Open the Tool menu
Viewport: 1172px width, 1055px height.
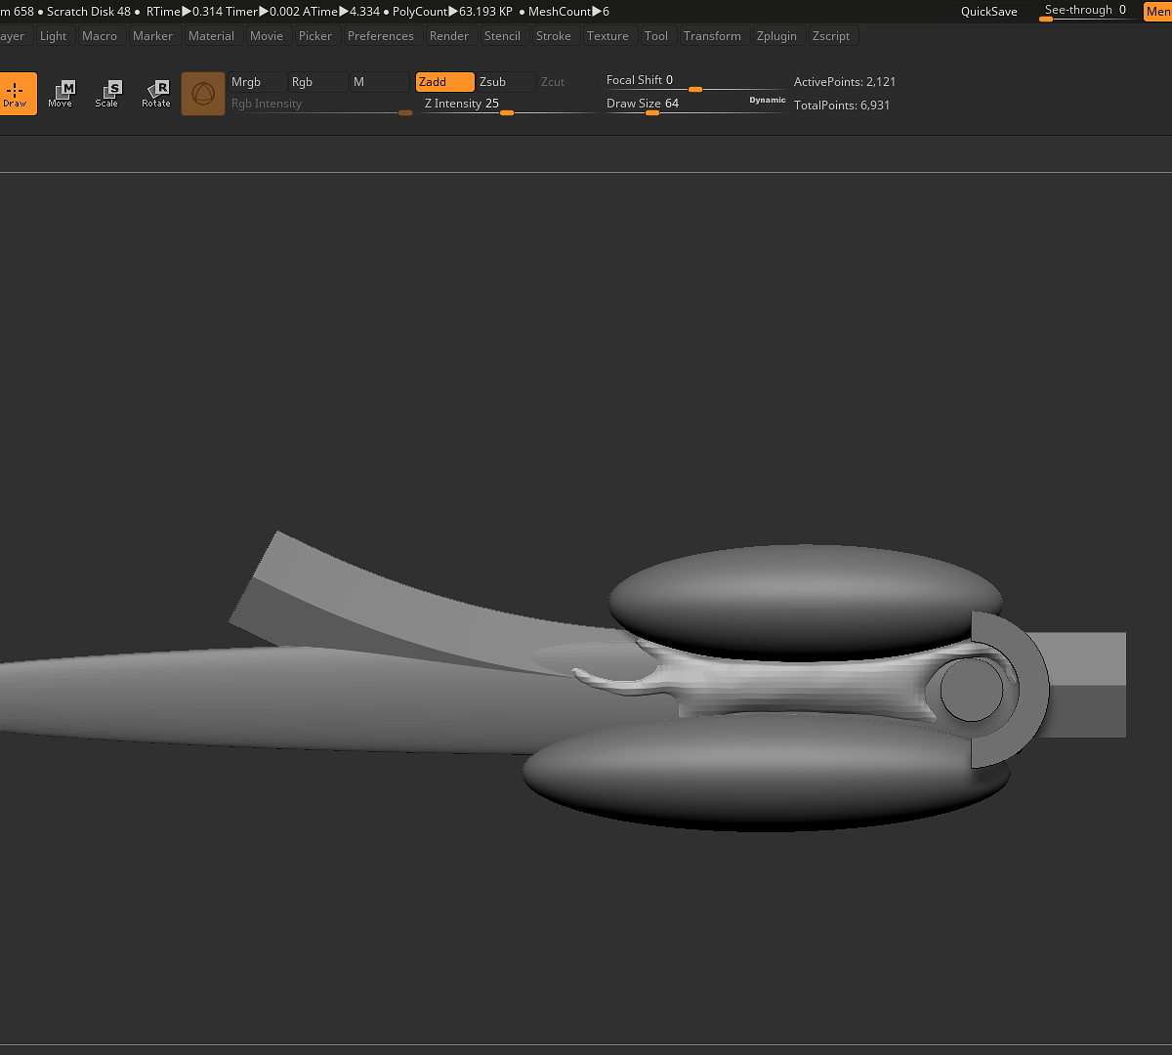pyautogui.click(x=656, y=36)
